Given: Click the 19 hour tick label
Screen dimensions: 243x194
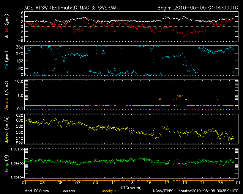Looking at the screenshot, I should (x=185, y=183).
